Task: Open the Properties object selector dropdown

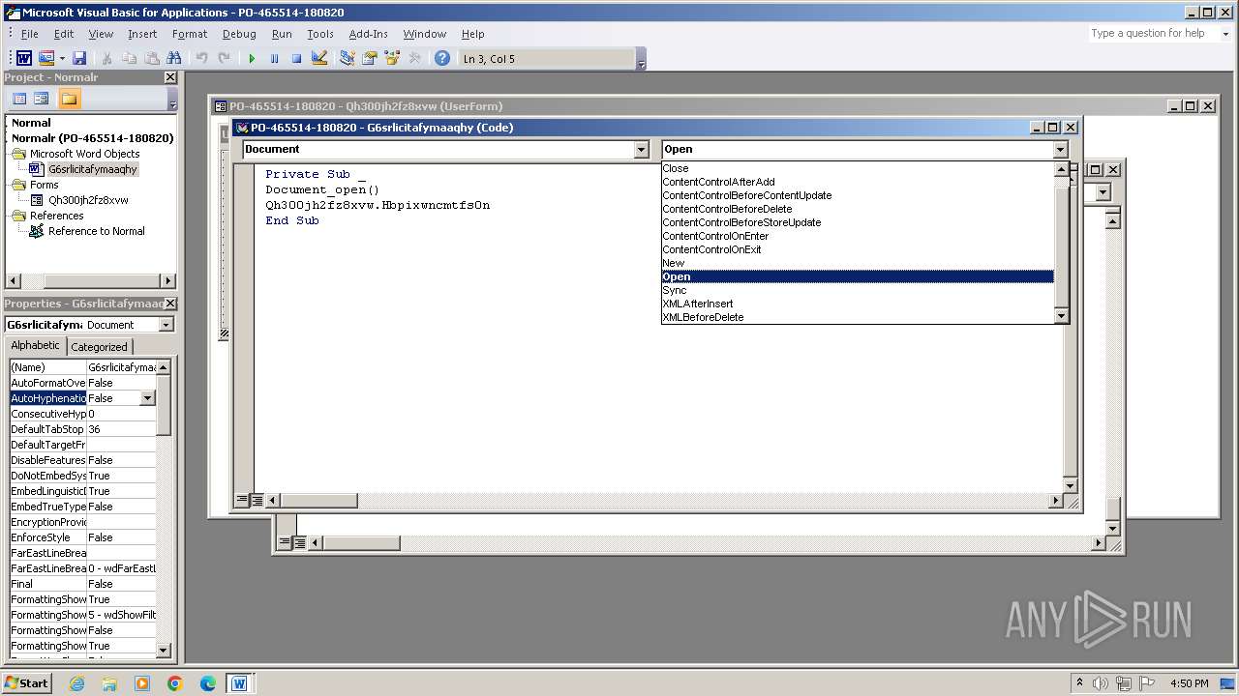Action: pos(166,325)
